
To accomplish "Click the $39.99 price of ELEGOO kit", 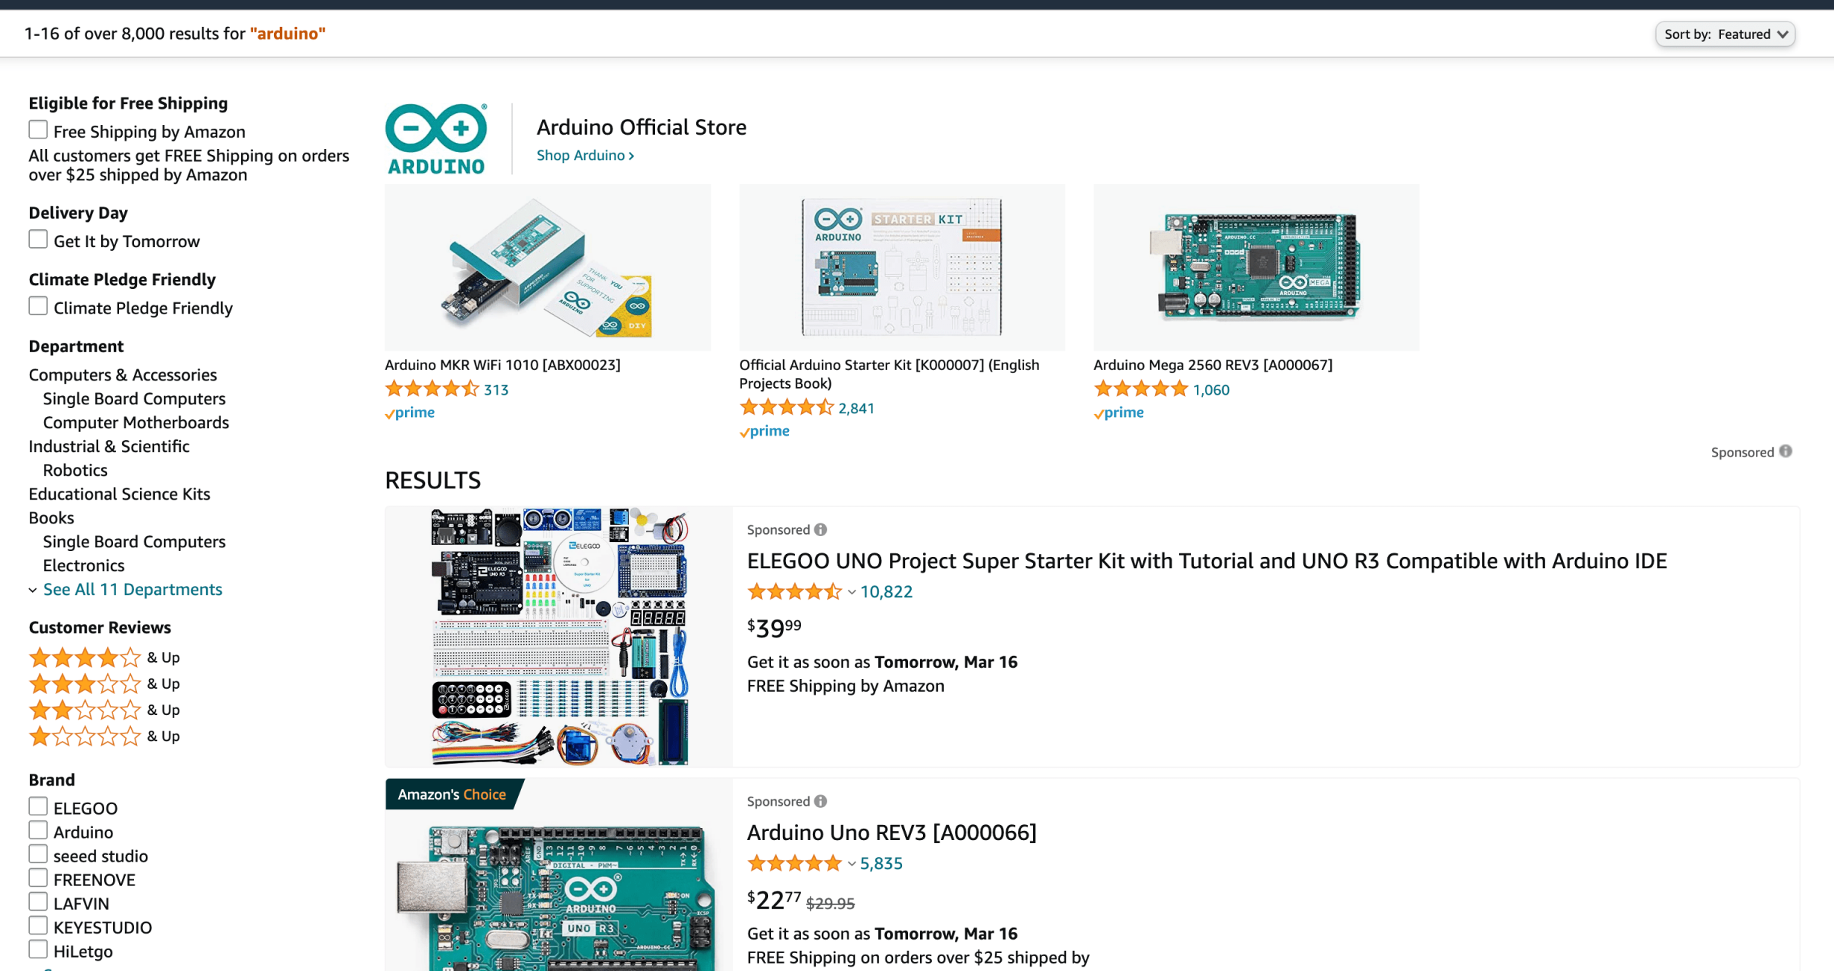I will 774,628.
